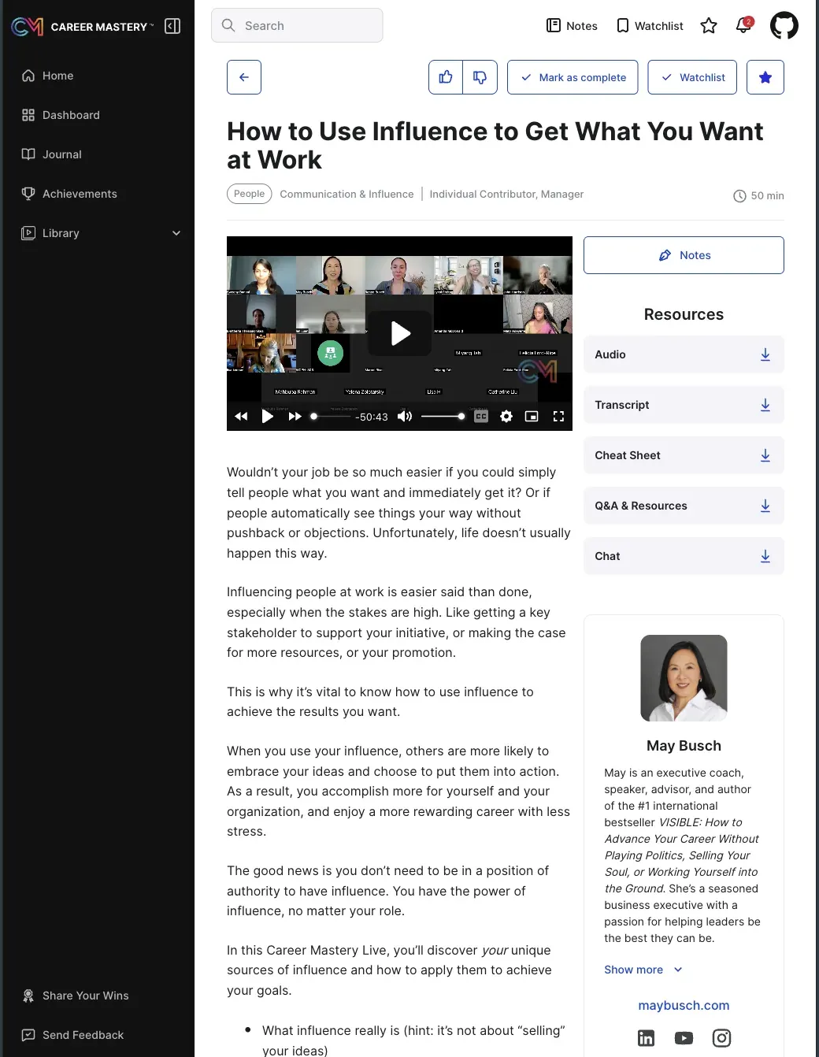
Task: Expand the Library chevron
Action: 176,233
